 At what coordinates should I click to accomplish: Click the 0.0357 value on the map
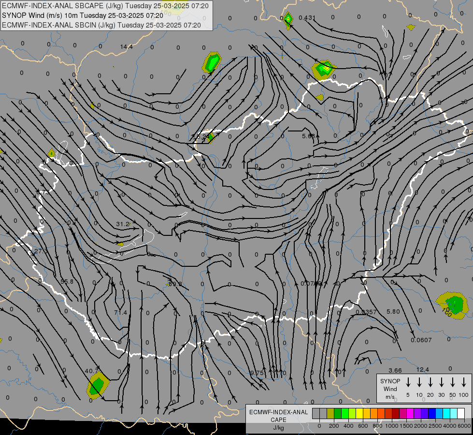coord(366,312)
